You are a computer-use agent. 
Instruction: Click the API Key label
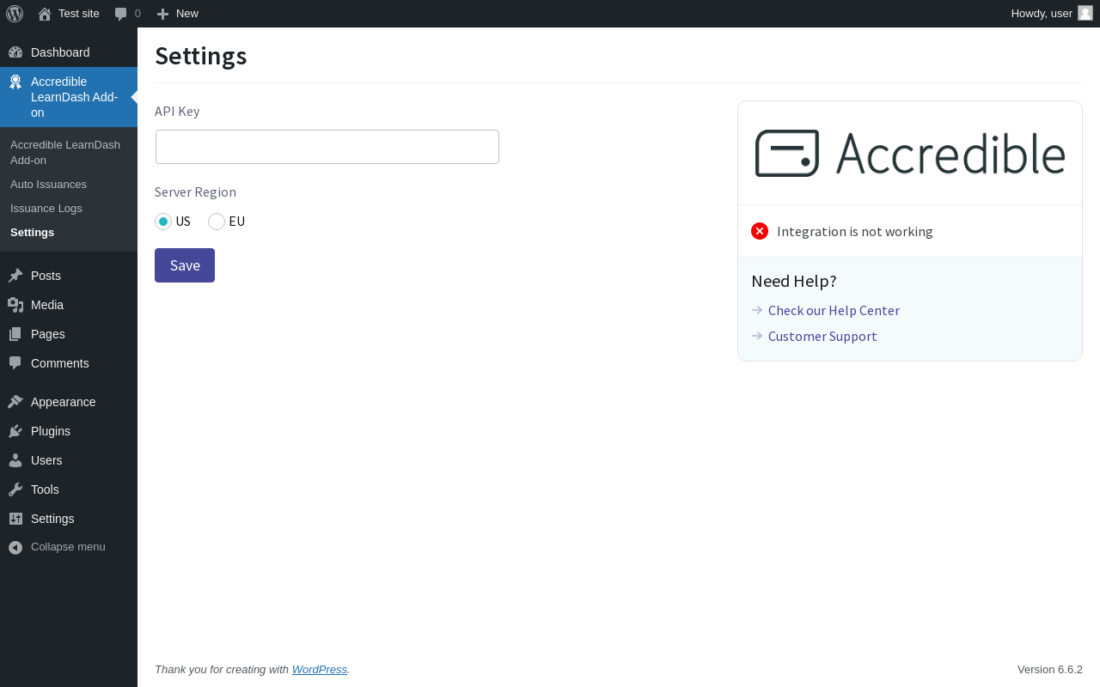(x=177, y=111)
